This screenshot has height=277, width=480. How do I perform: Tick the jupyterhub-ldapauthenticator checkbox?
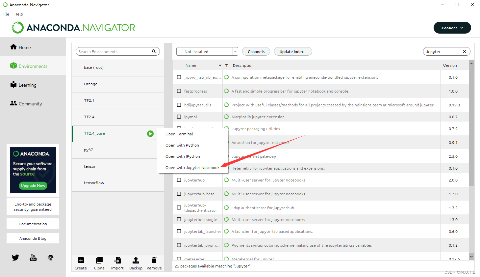[x=179, y=208]
